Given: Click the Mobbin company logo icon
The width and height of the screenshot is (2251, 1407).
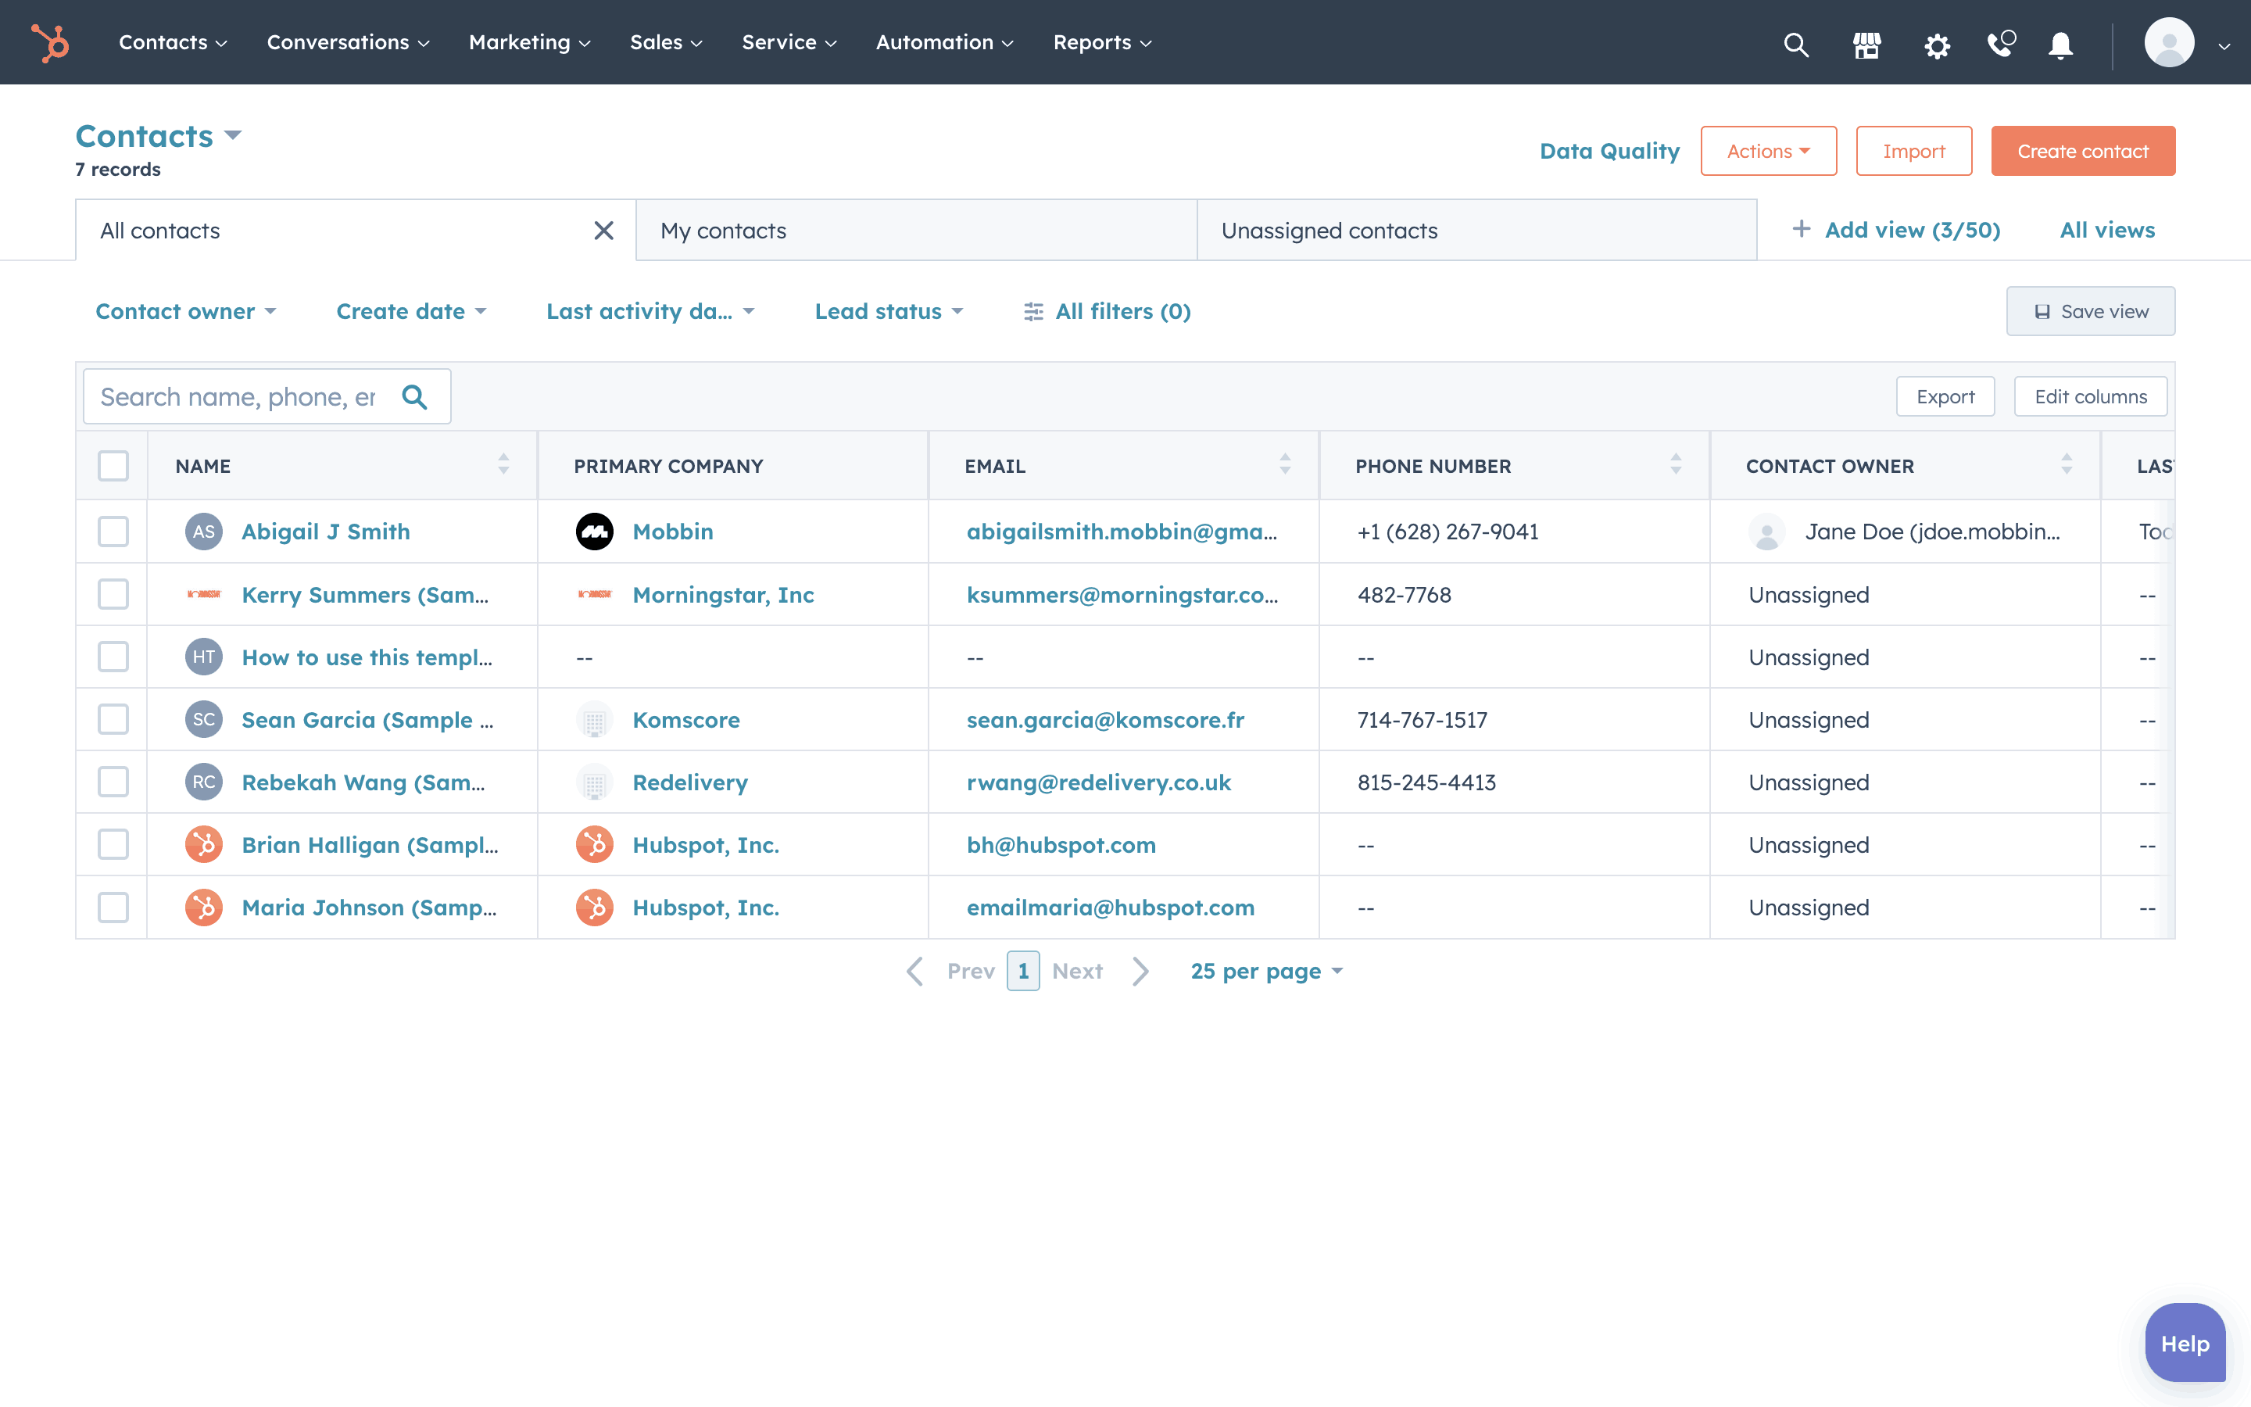Looking at the screenshot, I should (594, 532).
